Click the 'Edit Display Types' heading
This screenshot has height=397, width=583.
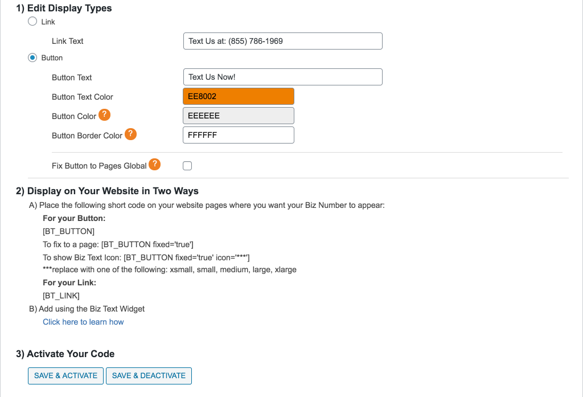(64, 8)
